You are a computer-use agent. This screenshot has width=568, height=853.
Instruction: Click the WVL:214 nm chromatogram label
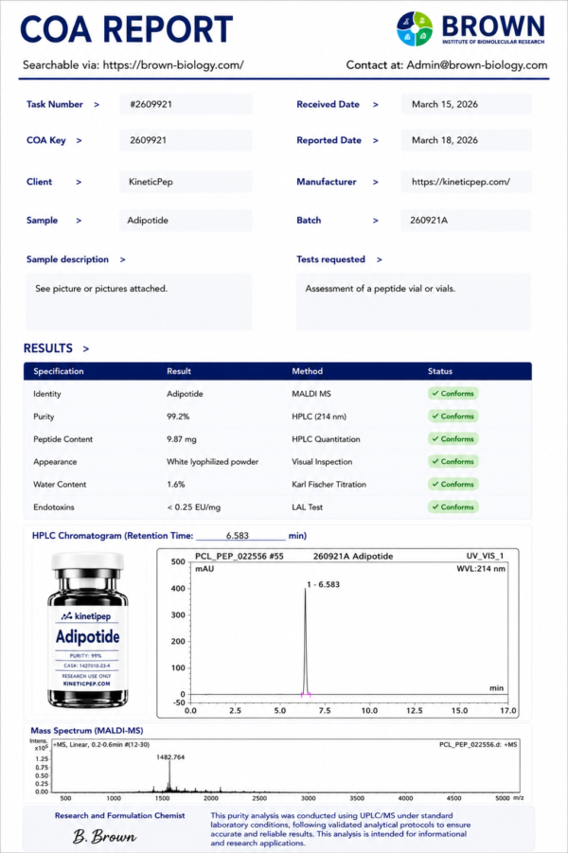coord(480,568)
